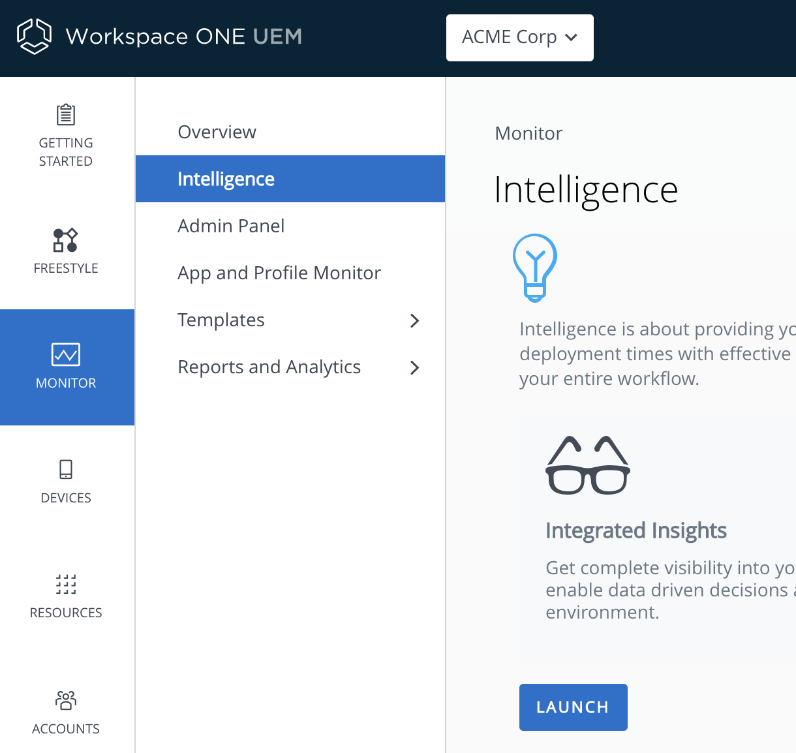Click the Freestyle sidebar icon

66,240
